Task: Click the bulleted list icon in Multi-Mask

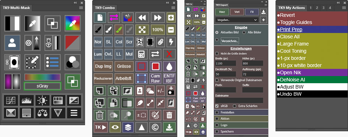Action: [x=53, y=62]
